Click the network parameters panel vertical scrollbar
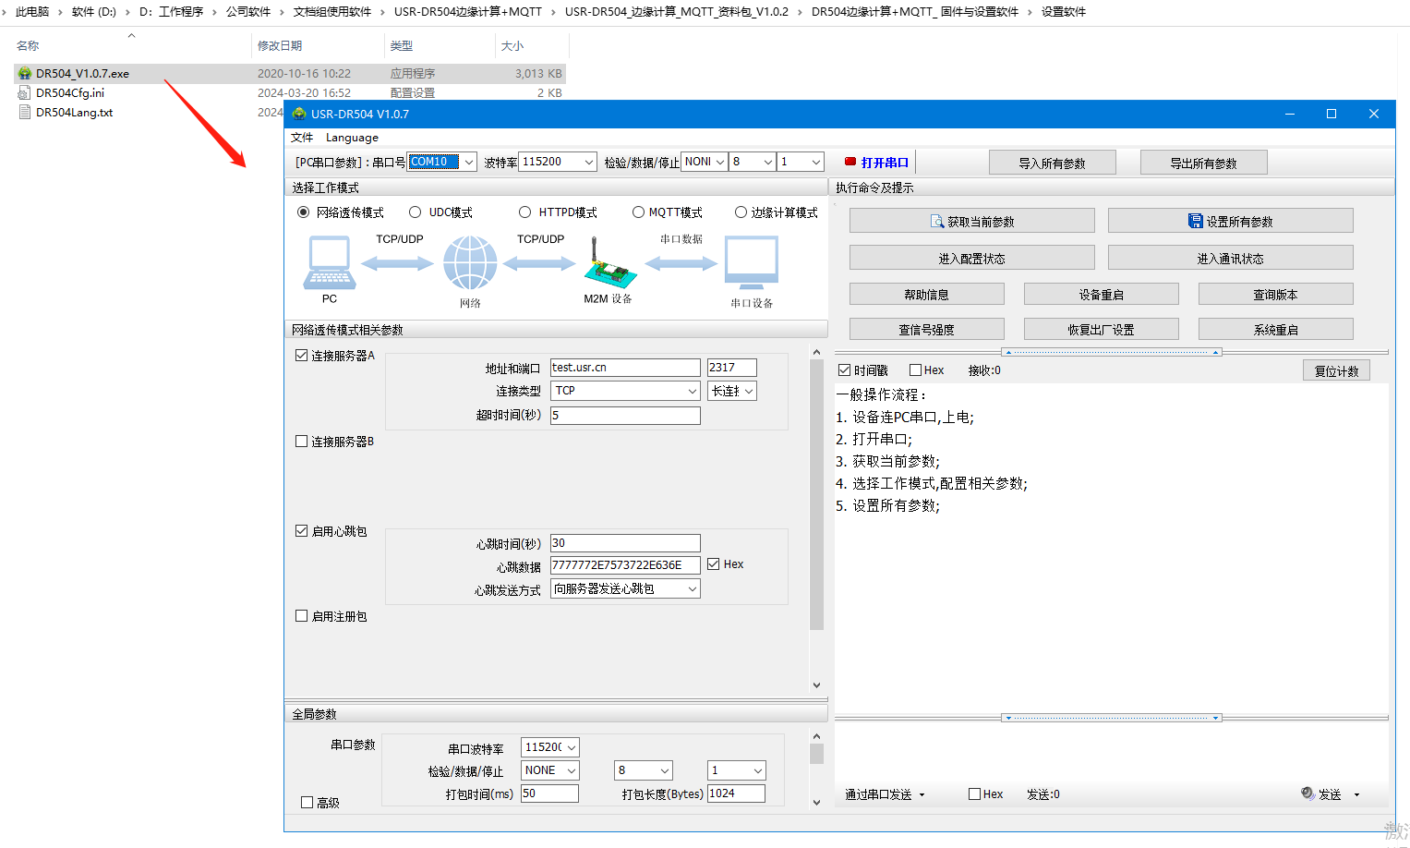This screenshot has height=848, width=1410. (816, 494)
